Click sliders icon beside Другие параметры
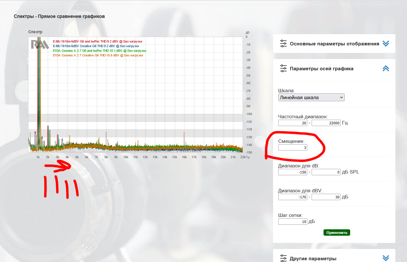Screen dimensions: 407x262 point(283,258)
